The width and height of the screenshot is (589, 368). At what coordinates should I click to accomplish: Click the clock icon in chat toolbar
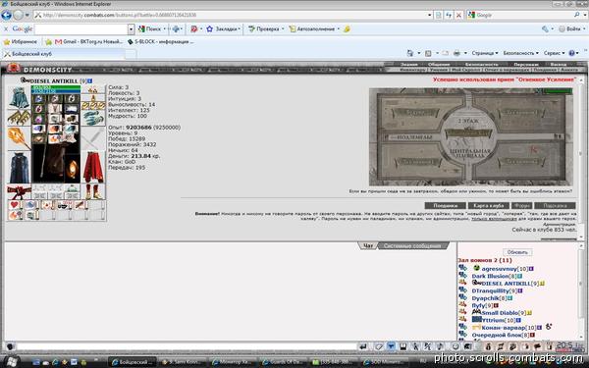point(455,346)
